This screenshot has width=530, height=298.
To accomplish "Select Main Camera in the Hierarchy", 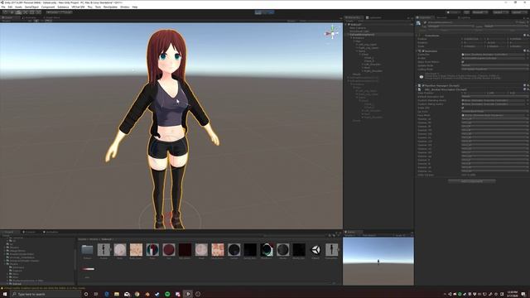I will pos(358,27).
